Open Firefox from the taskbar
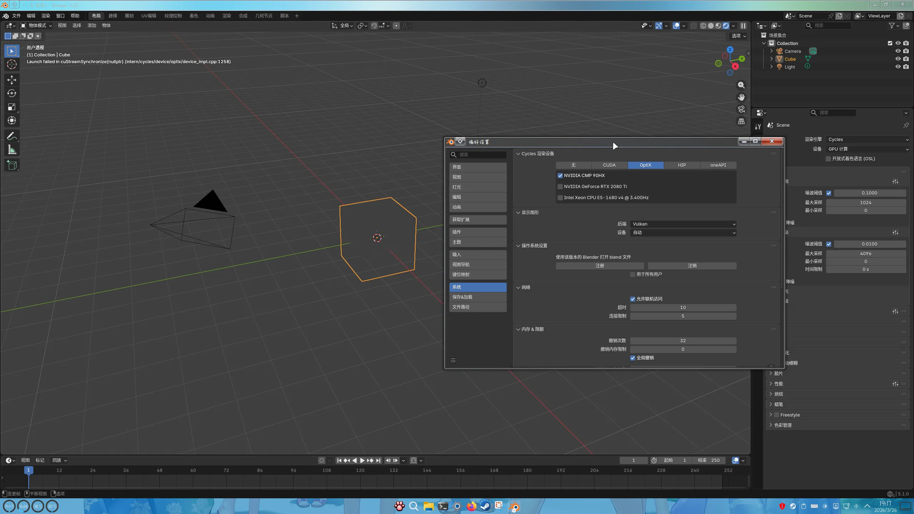Image resolution: width=914 pixels, height=514 pixels. (x=471, y=506)
